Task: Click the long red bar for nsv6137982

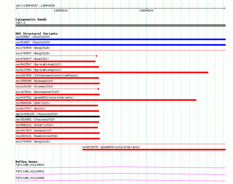Action: click(112, 72)
